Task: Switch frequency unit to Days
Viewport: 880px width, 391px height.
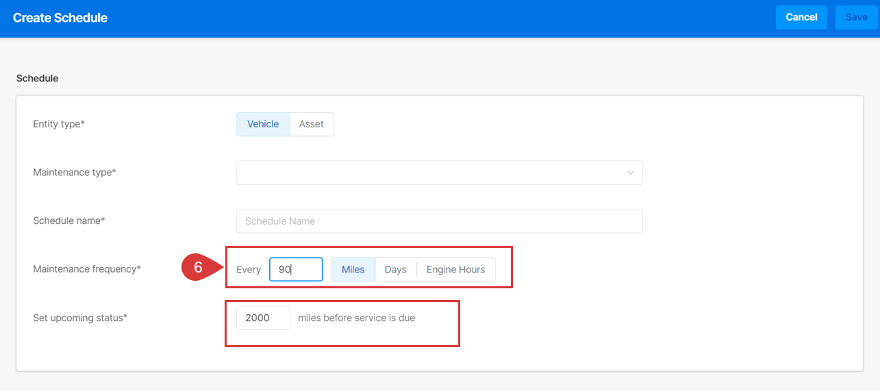Action: [x=396, y=269]
